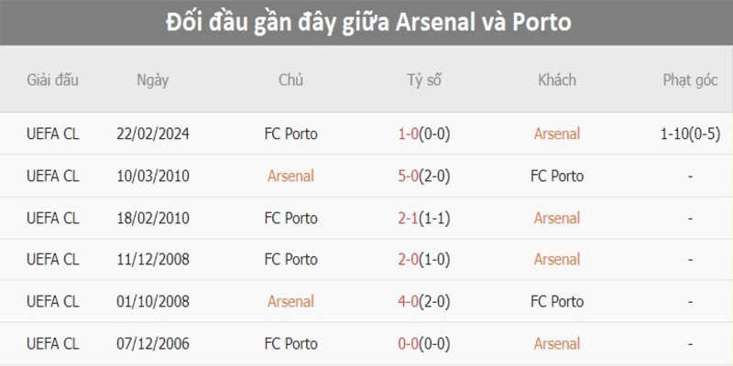Click the 'Giải đấu' column header
The height and width of the screenshot is (366, 733).
[x=52, y=80]
